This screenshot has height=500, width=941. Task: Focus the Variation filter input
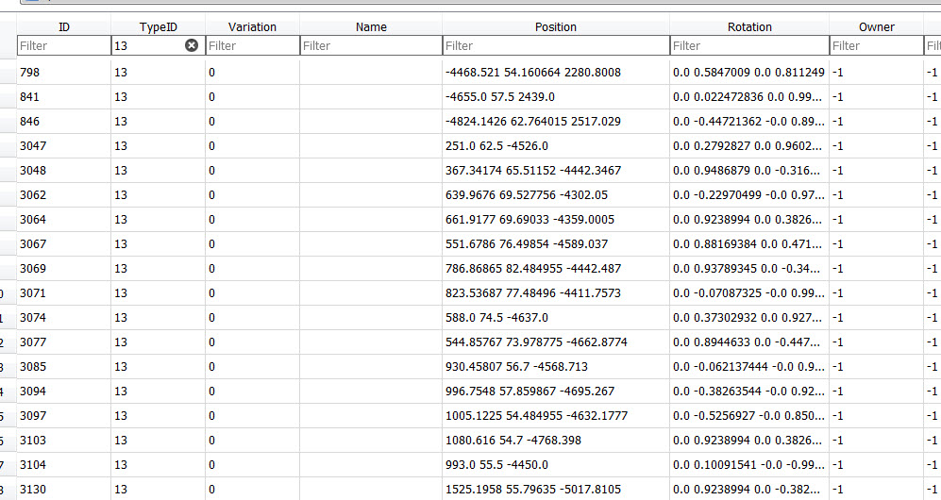[252, 45]
